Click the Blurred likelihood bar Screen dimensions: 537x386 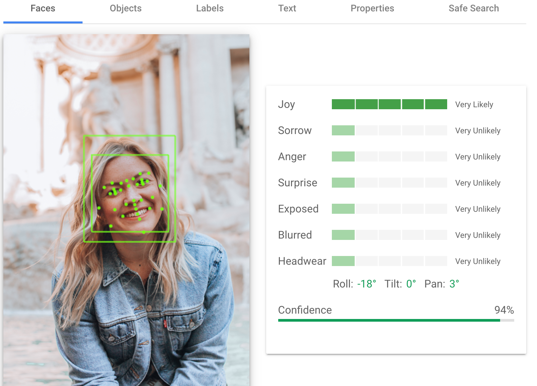tap(389, 235)
